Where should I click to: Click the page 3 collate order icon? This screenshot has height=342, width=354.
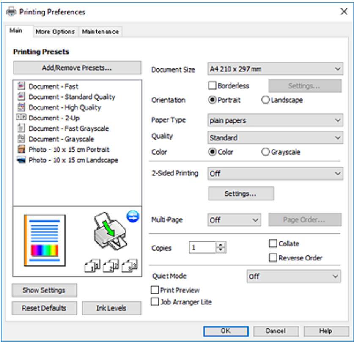tap(129, 265)
